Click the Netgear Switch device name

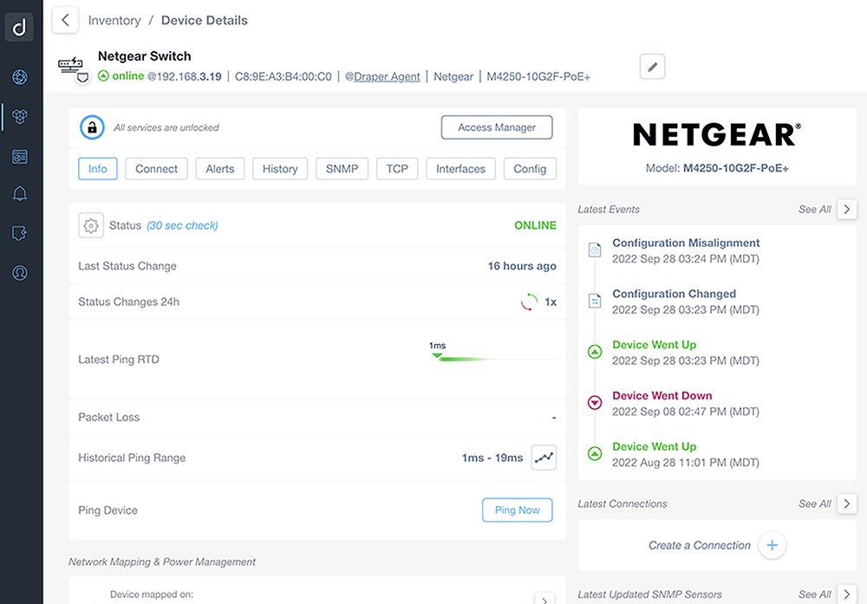144,56
